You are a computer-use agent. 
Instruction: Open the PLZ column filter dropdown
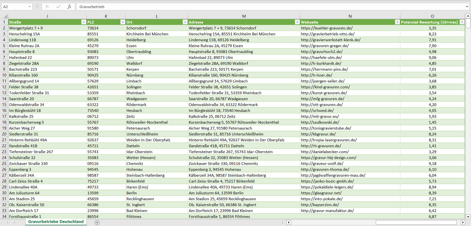[x=123, y=22]
